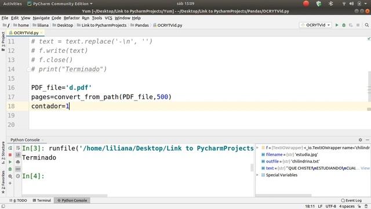Image resolution: width=371 pixels, height=209 pixels.
Task: Toggle the 2: Favorites side tool window
Action: (3, 182)
